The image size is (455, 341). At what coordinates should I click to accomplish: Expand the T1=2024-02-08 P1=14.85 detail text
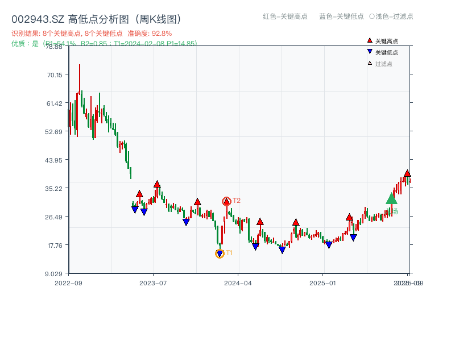click(152, 43)
